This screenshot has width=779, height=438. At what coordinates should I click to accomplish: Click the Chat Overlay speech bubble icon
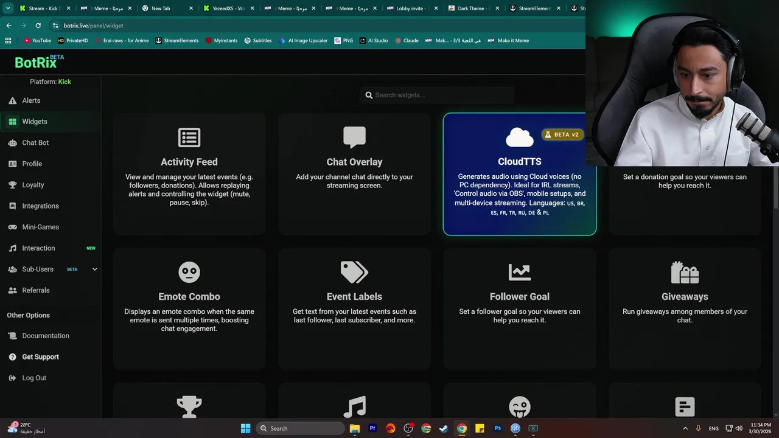[354, 137]
